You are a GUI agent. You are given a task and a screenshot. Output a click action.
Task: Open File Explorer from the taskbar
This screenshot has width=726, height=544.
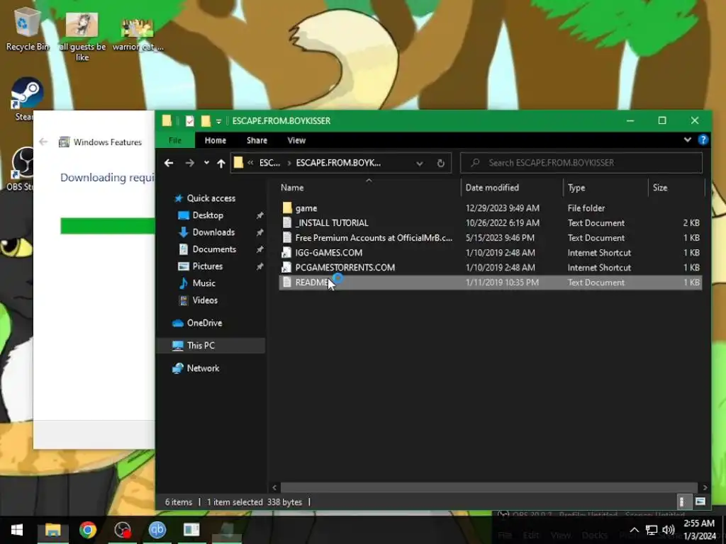[x=52, y=530]
